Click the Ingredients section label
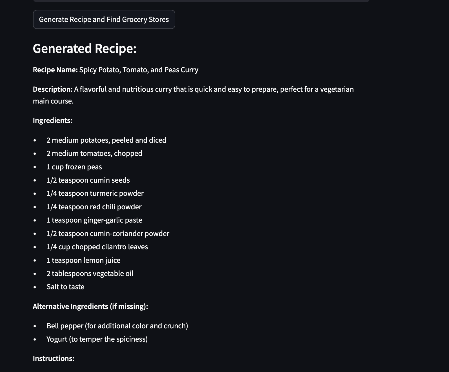Viewport: 449px width, 372px height. pos(53,120)
